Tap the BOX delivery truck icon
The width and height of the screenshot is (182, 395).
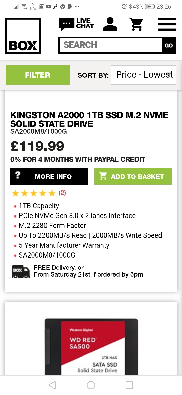point(21,271)
